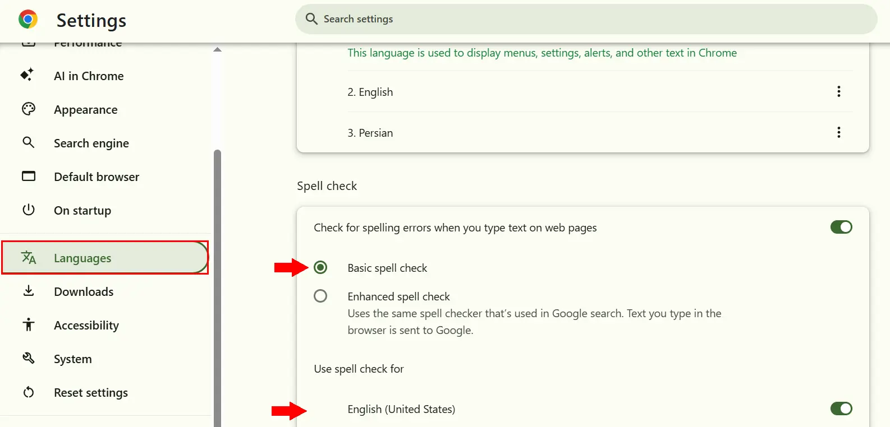Click the '2. English' language row text
890x427 pixels.
370,92
